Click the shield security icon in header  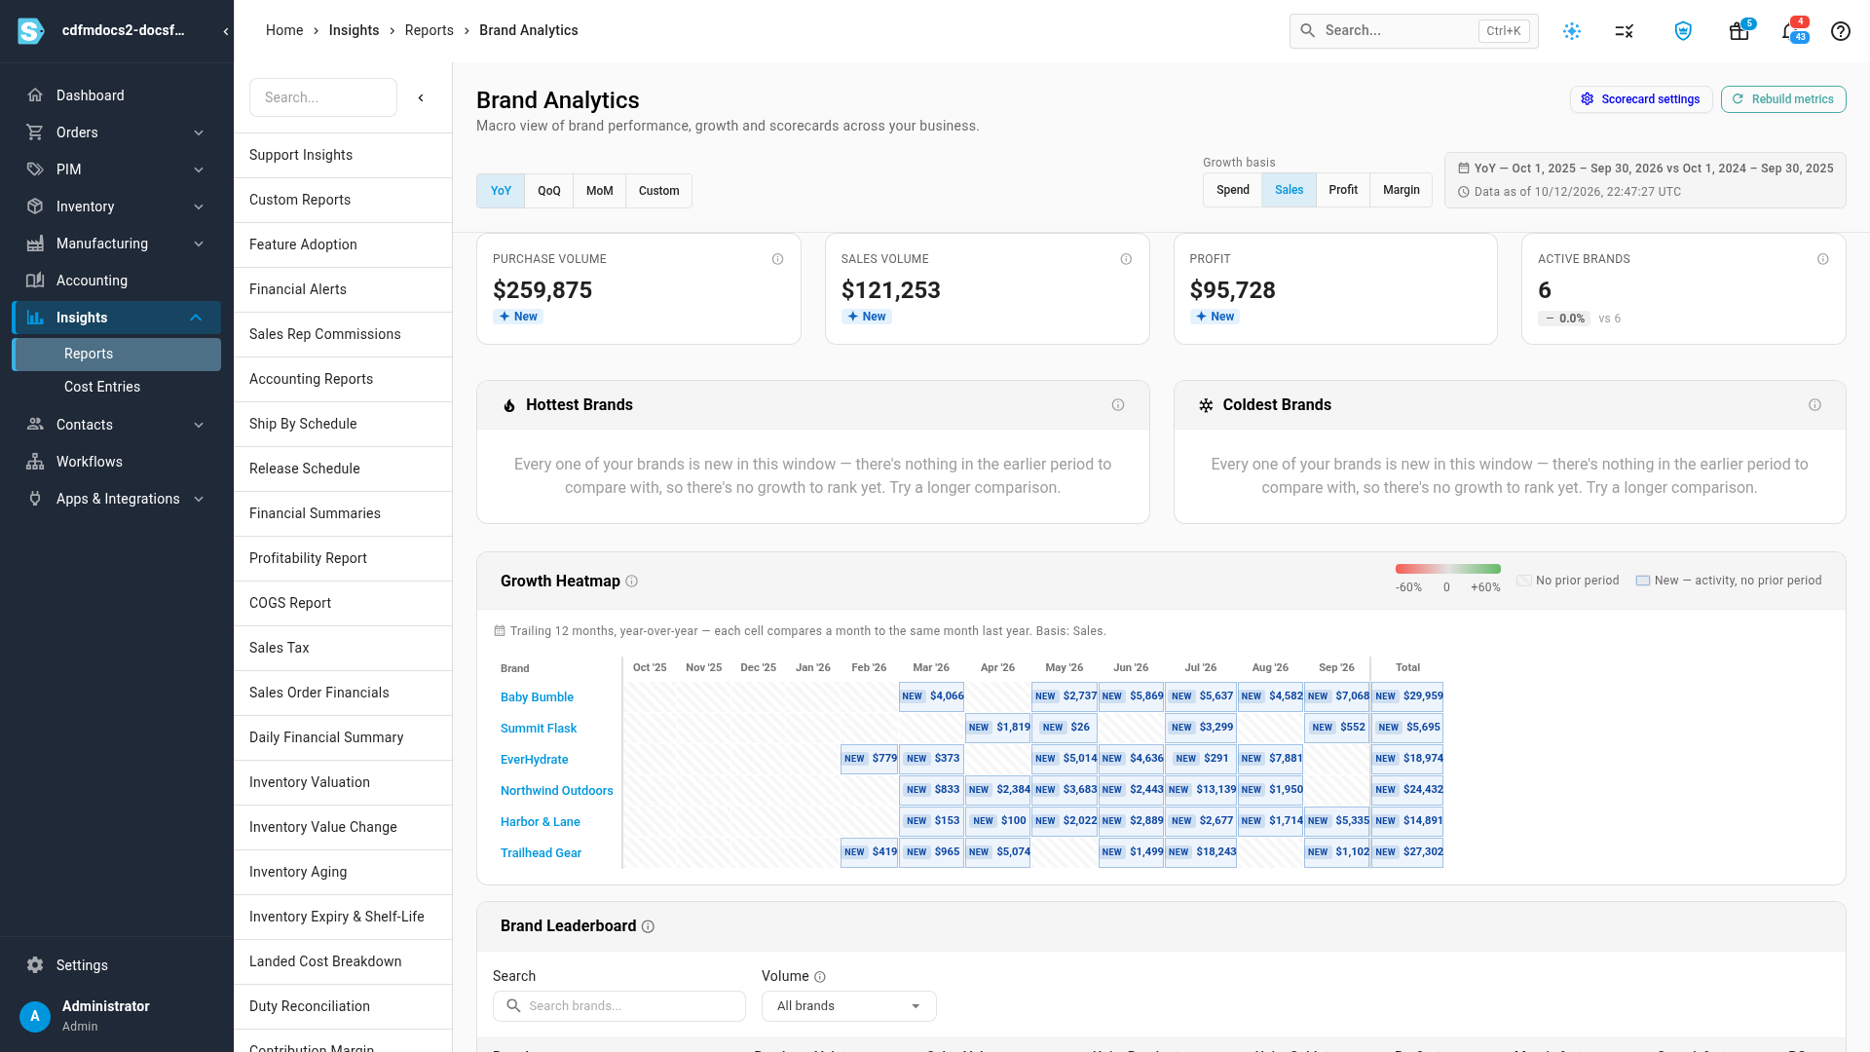[x=1683, y=31]
